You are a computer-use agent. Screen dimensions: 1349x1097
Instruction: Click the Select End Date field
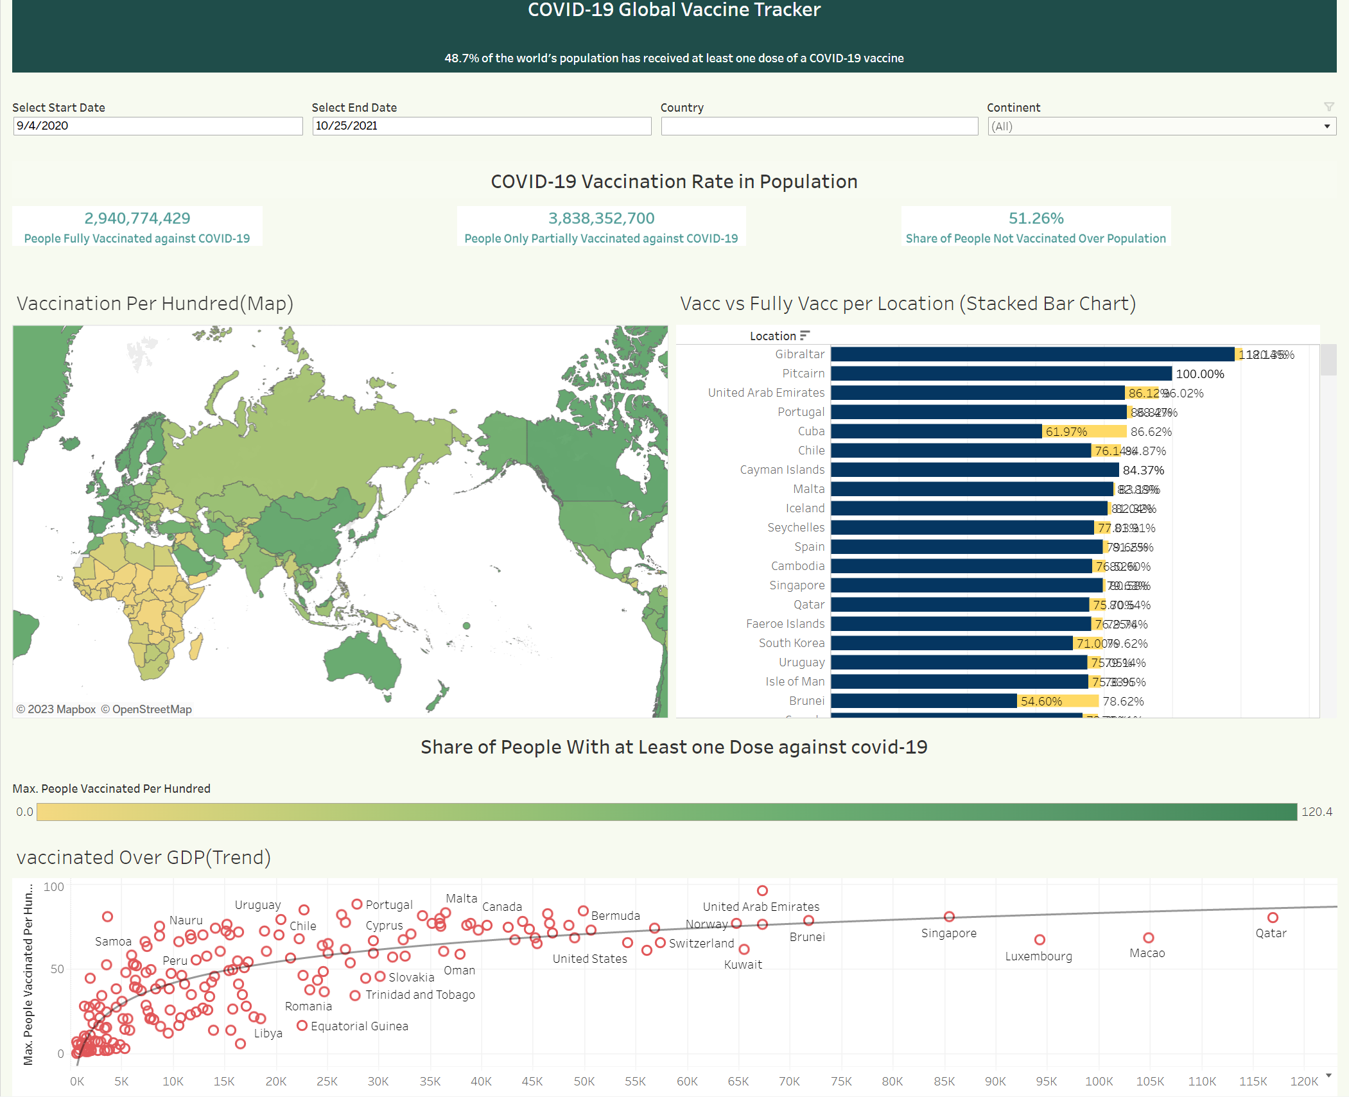point(480,126)
